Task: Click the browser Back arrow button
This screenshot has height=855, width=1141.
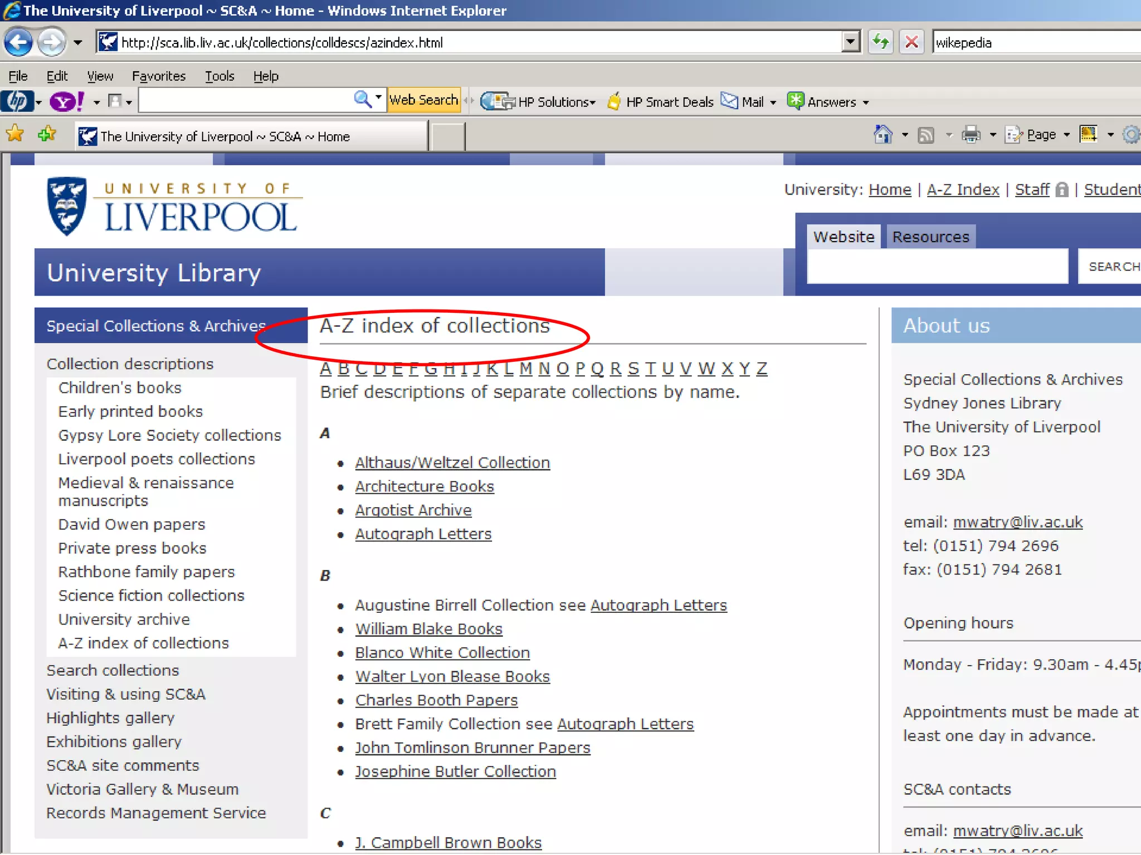Action: tap(18, 42)
